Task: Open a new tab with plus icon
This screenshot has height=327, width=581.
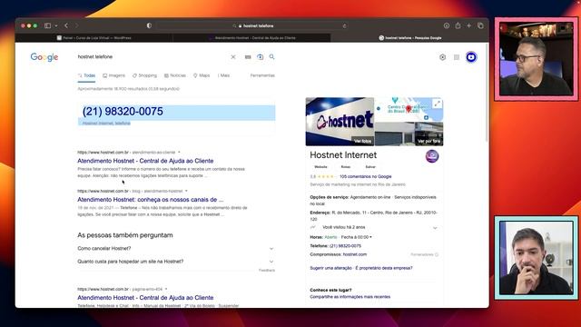Action: point(469,25)
